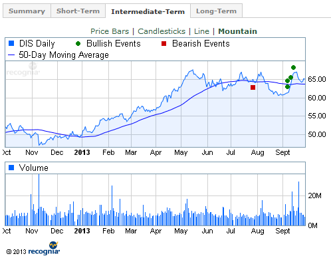This screenshot has height=260, width=331.
Task: Select the Mountain chart style
Action: tap(237, 31)
